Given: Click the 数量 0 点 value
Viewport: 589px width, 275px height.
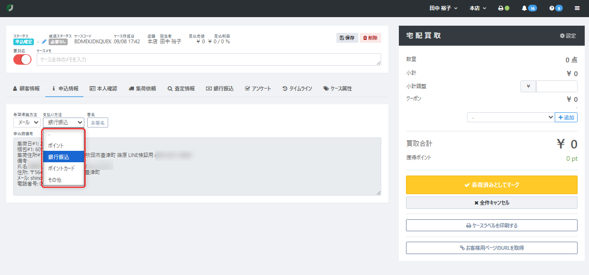Looking at the screenshot, I should click(571, 60).
